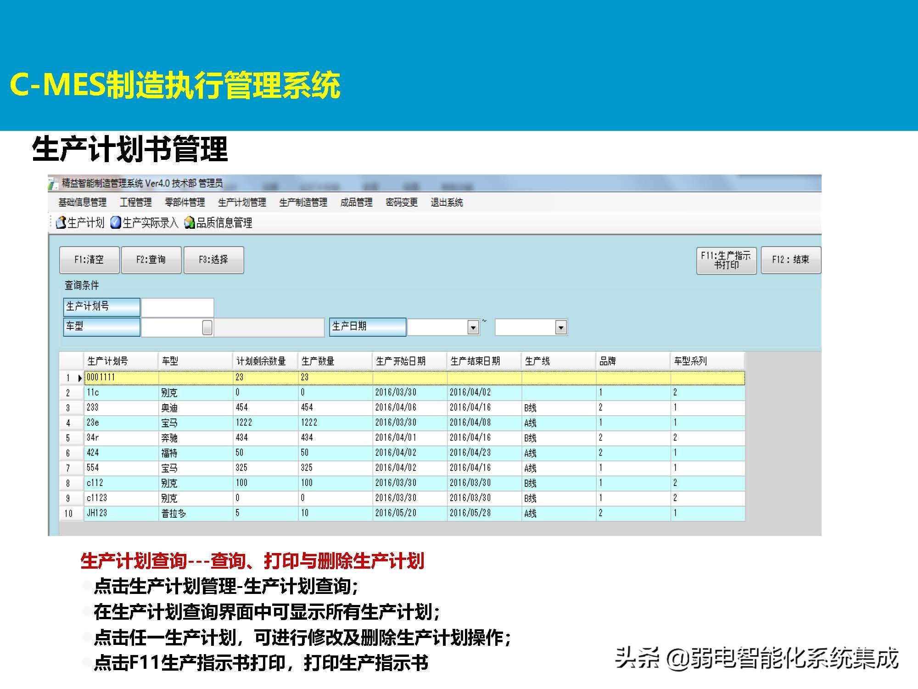Click the 车型 lookup button beside input
This screenshot has height=689, width=918.
pyautogui.click(x=207, y=328)
